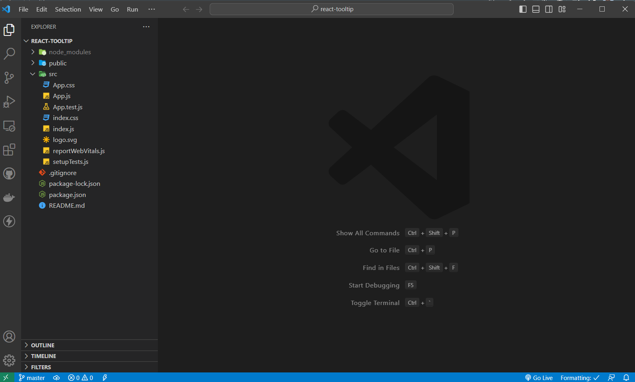The image size is (635, 382).
Task: Click the Synchronize Changes cloud icon
Action: point(57,378)
